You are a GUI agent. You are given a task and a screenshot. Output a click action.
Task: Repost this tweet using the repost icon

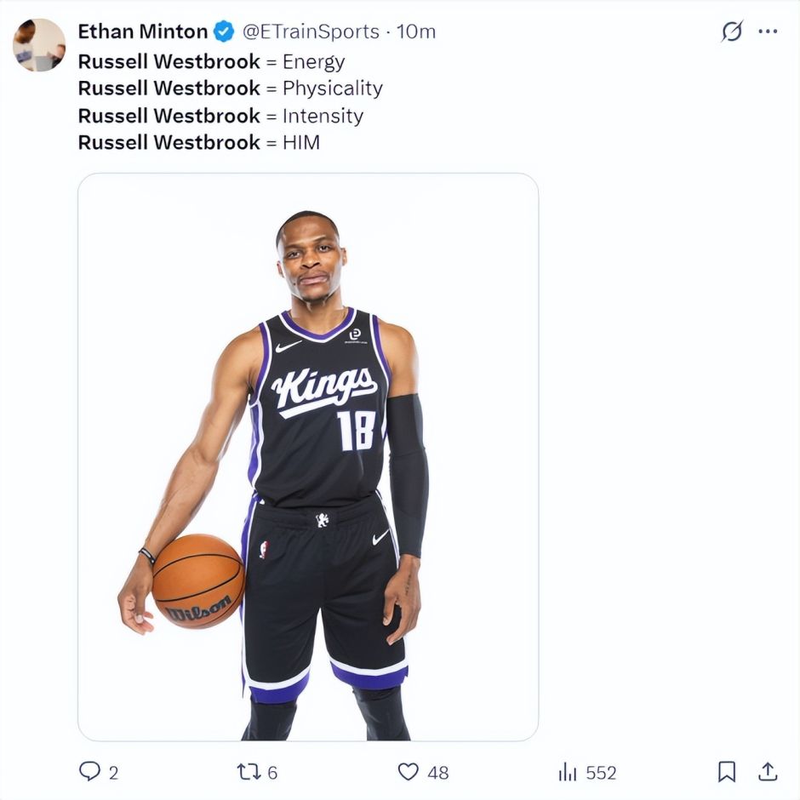(248, 772)
